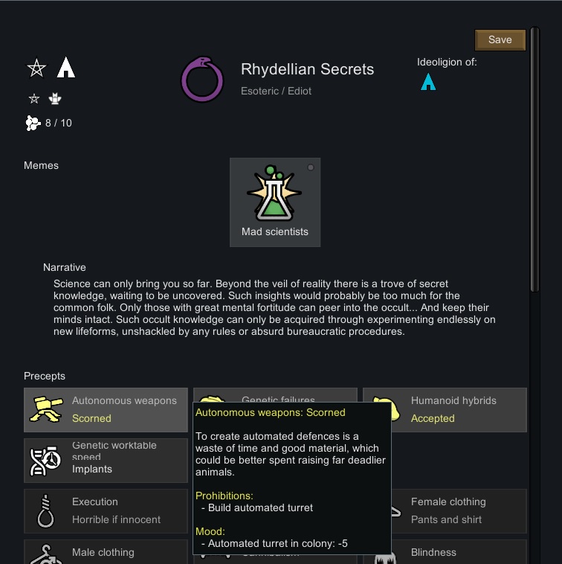562x564 pixels.
Task: Click the blue icon under Ideoligion of
Action: [428, 82]
